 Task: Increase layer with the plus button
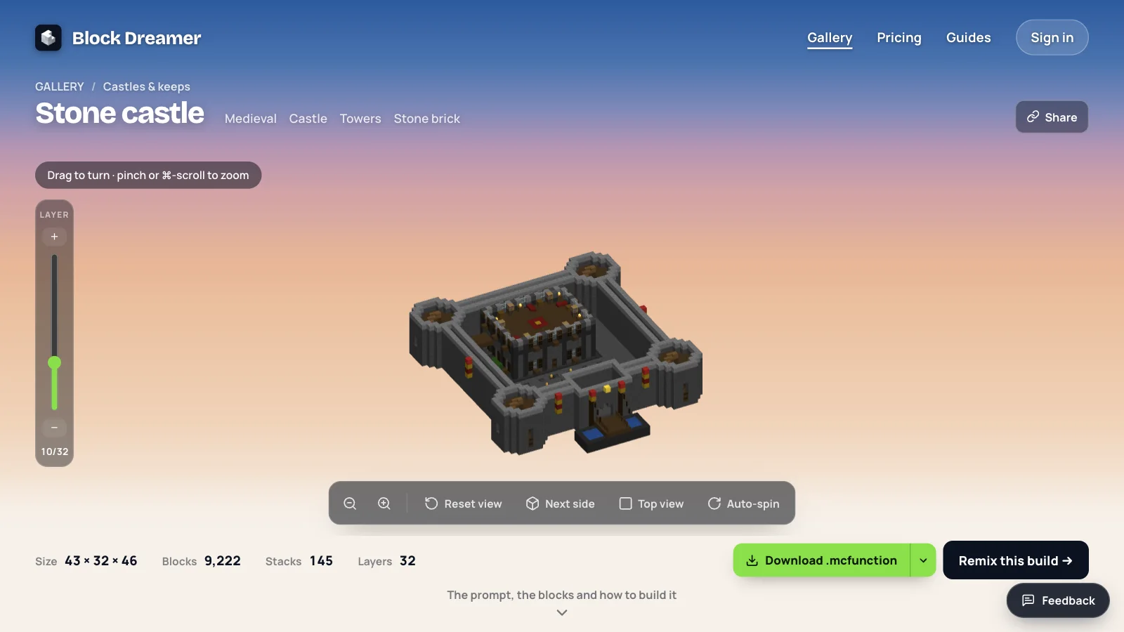(54, 237)
